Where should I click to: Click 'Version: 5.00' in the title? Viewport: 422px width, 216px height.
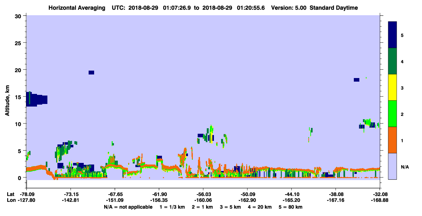[x=289, y=8]
